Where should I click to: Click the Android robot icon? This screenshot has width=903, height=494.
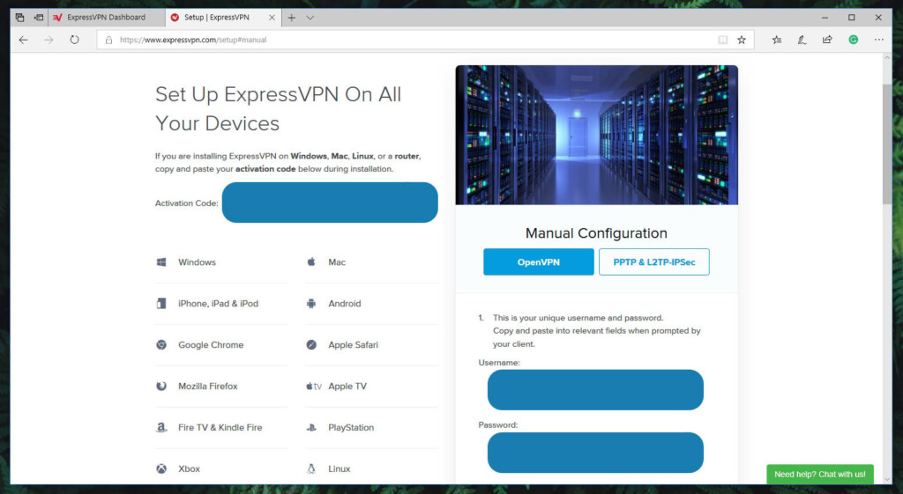tap(311, 303)
